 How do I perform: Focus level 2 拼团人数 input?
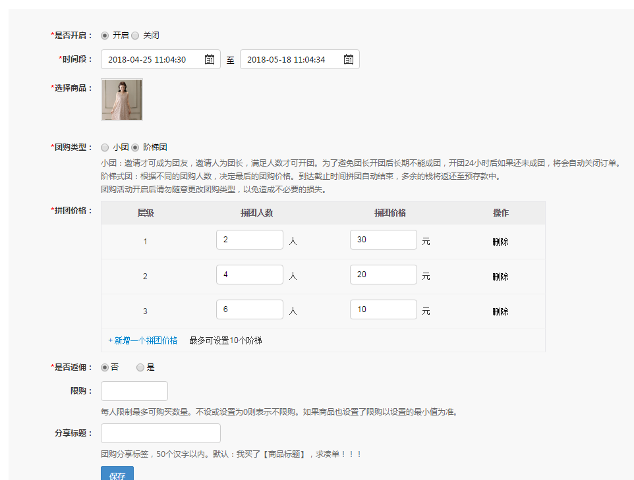(250, 275)
